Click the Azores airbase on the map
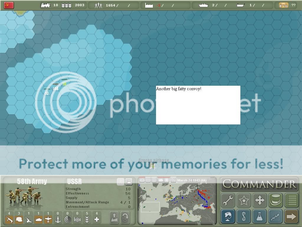This screenshot has width=302, height=227. click(153, 167)
